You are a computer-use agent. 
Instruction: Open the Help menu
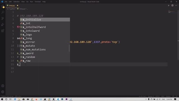(44, 2)
